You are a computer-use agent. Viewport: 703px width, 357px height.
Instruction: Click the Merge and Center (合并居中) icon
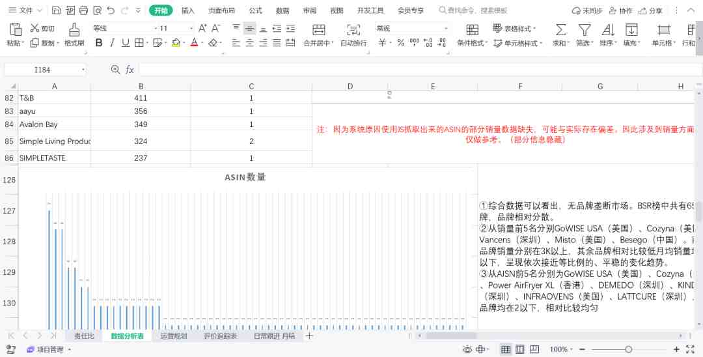click(x=319, y=30)
